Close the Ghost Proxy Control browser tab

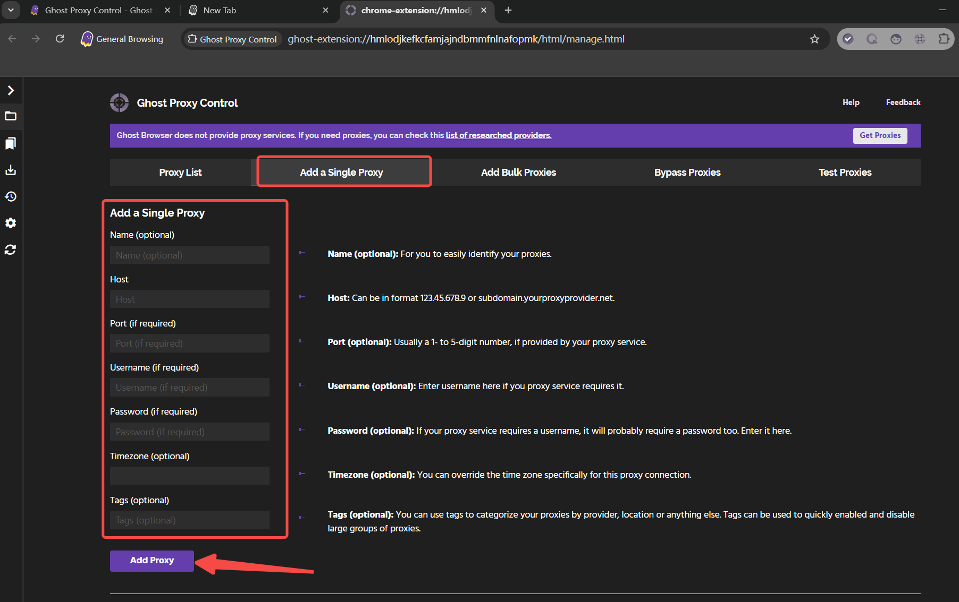pyautogui.click(x=167, y=10)
